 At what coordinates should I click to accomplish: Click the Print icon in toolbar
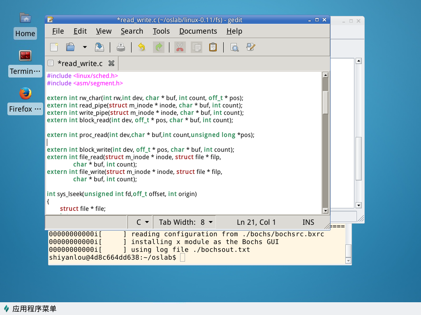point(121,47)
